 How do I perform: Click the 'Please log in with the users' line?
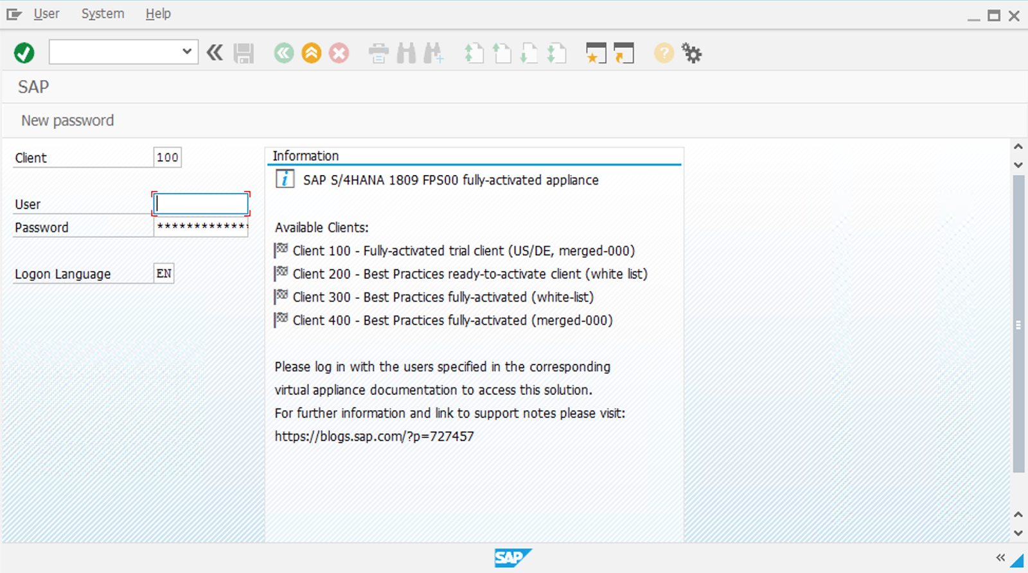[x=443, y=366]
